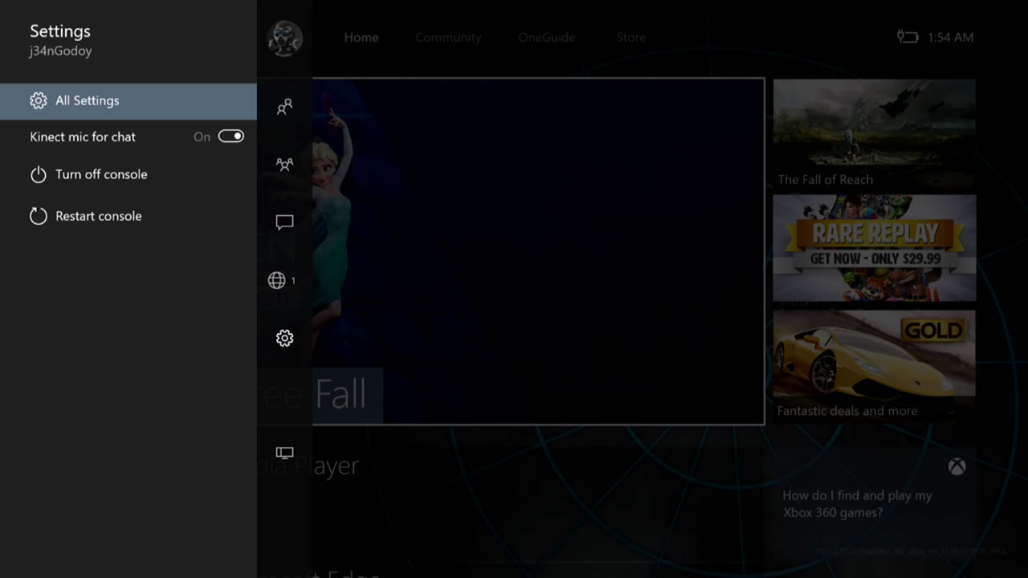Click the All Settings gear icon

(x=39, y=101)
